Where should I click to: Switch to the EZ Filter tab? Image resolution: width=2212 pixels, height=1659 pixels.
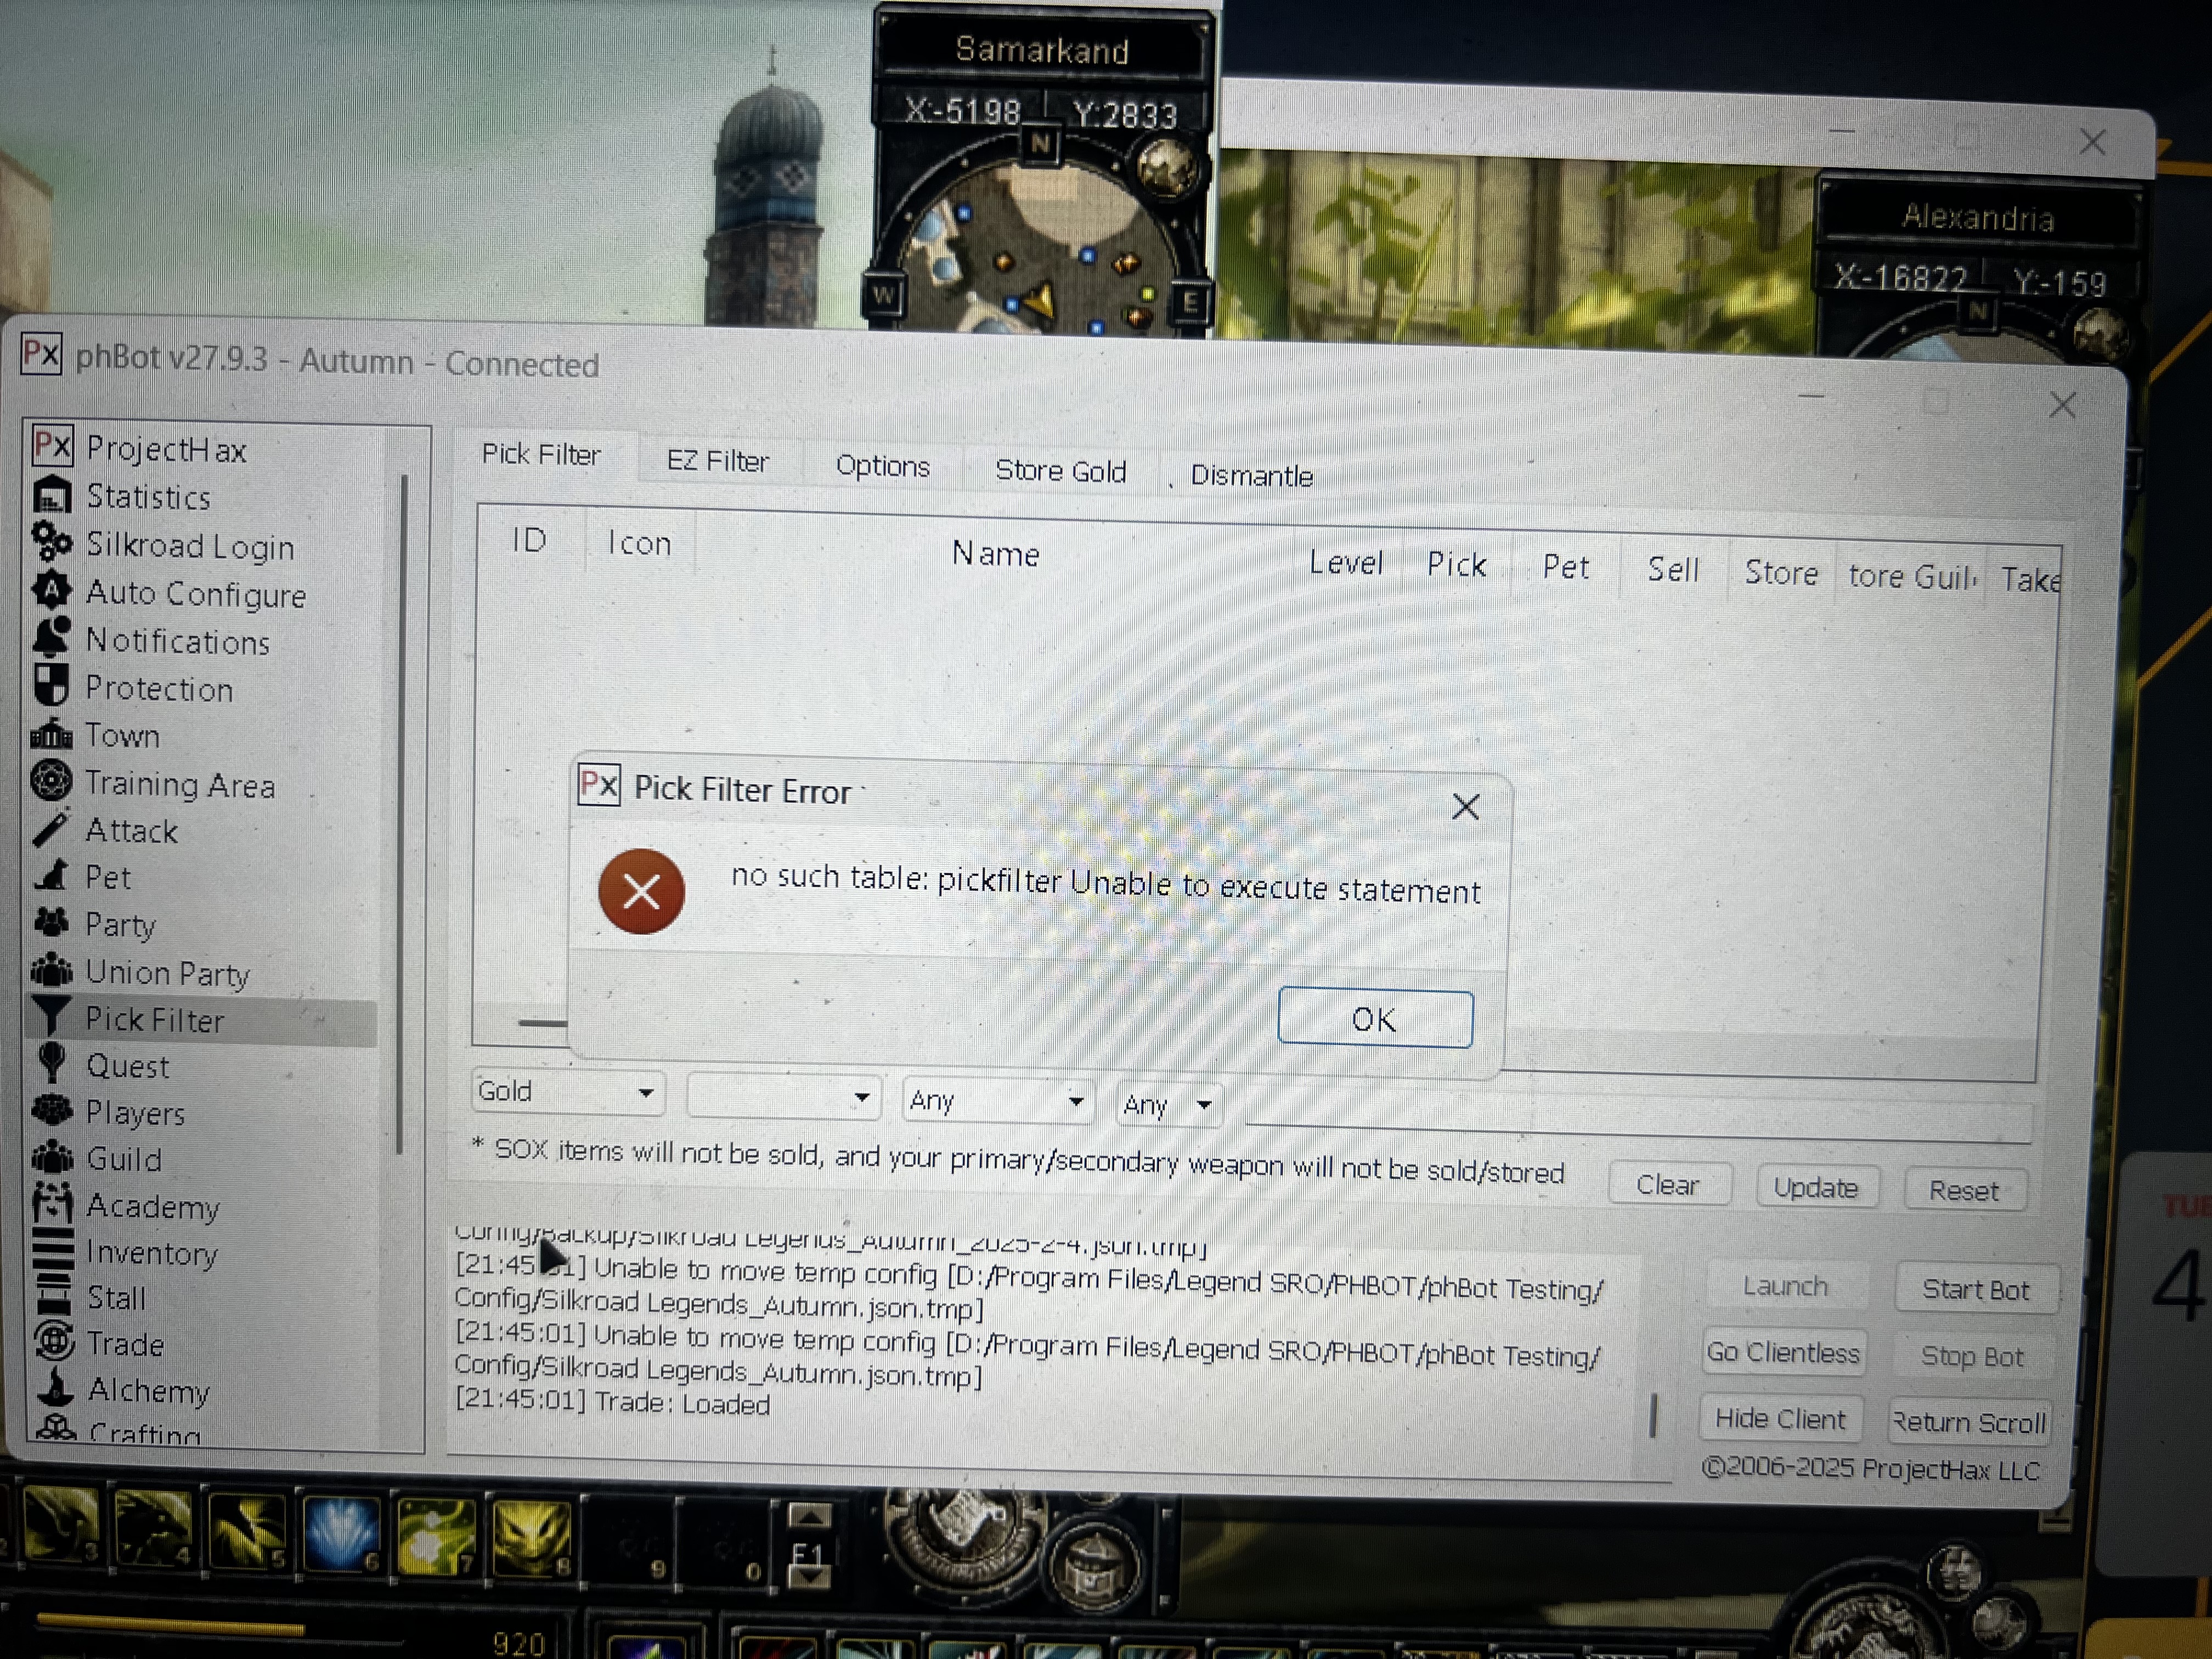(717, 461)
